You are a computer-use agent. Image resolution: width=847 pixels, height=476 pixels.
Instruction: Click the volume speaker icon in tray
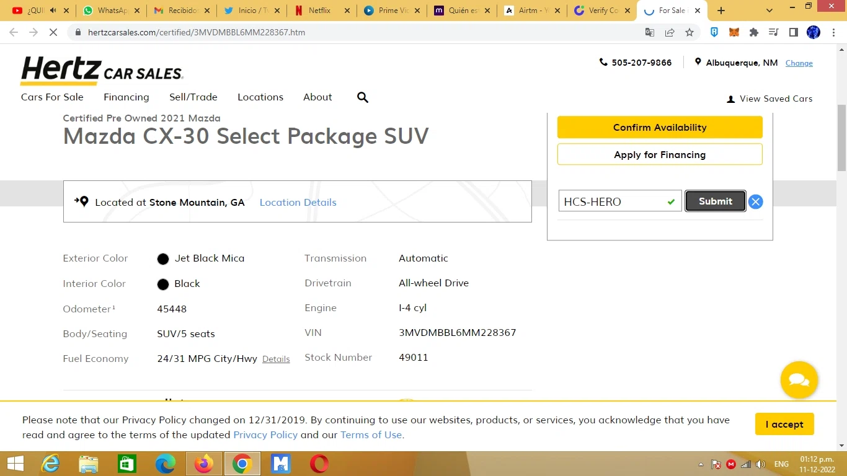click(x=761, y=464)
